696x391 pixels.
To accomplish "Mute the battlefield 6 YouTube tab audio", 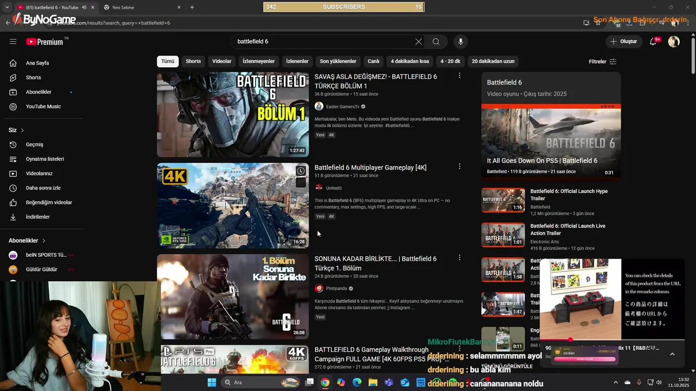I will click(84, 7).
